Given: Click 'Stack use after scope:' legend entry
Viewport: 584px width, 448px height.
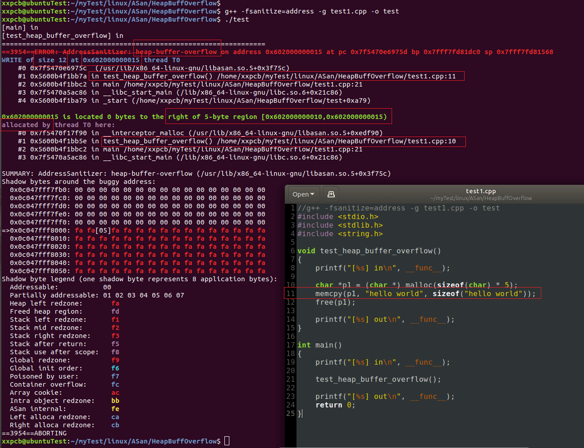Looking at the screenshot, I should 64,352.
